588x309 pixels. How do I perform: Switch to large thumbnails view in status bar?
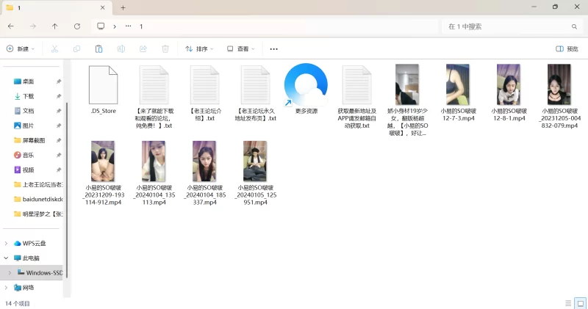(578, 302)
